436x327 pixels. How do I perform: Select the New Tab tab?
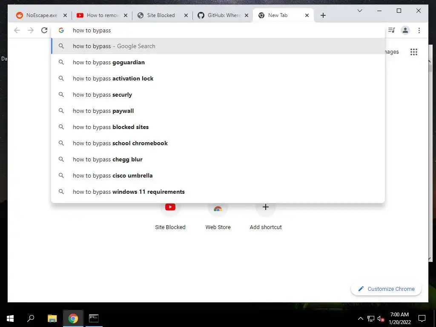tap(283, 15)
